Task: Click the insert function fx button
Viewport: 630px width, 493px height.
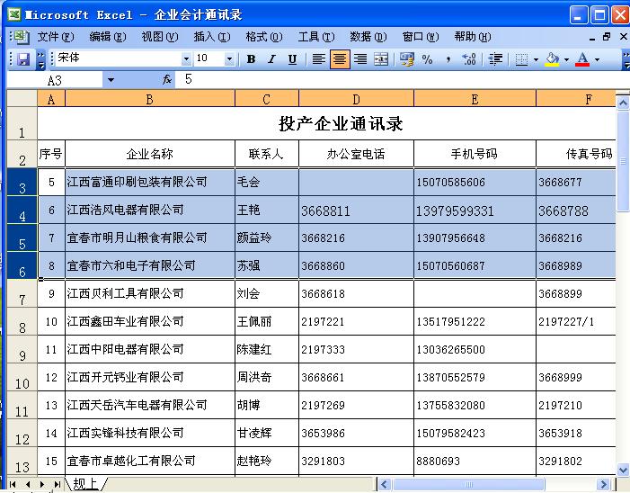Action: tap(167, 79)
